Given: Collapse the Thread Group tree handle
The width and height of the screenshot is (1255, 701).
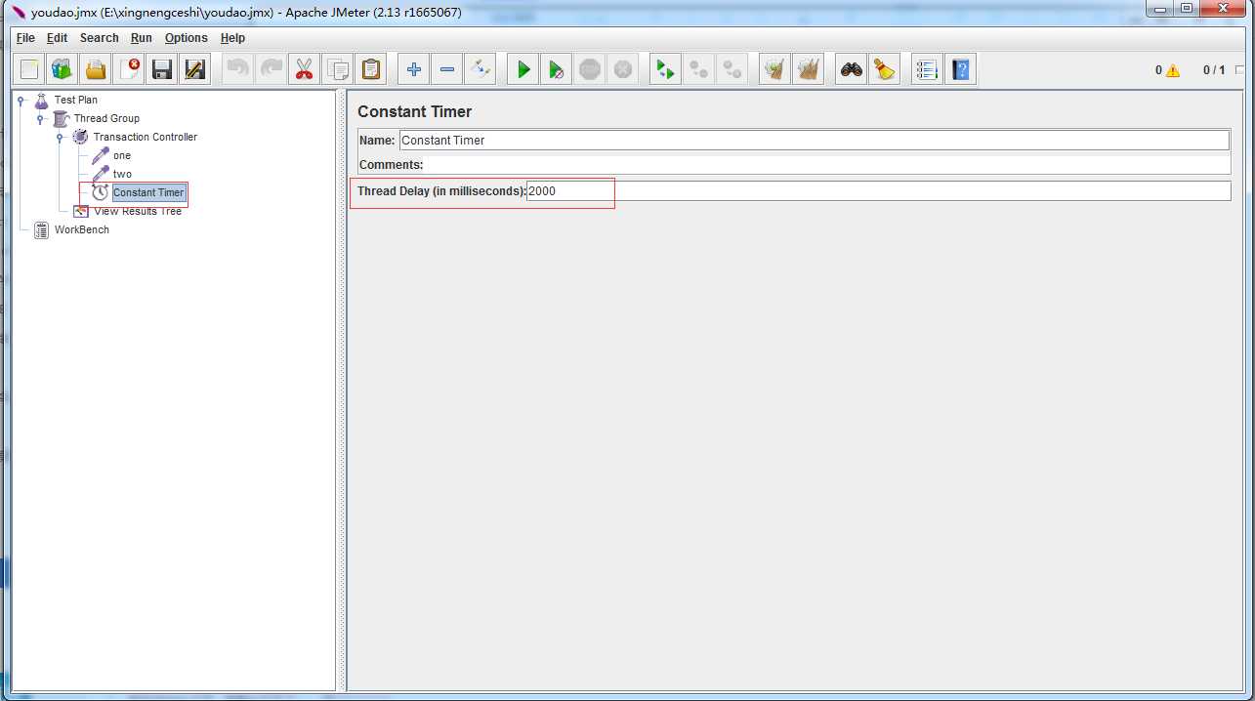Looking at the screenshot, I should click(40, 118).
